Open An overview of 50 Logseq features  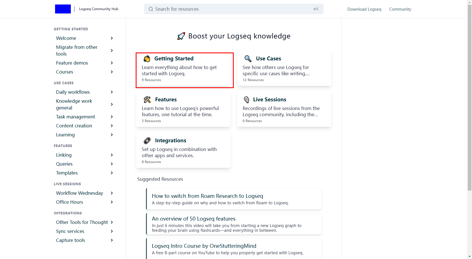click(x=194, y=219)
